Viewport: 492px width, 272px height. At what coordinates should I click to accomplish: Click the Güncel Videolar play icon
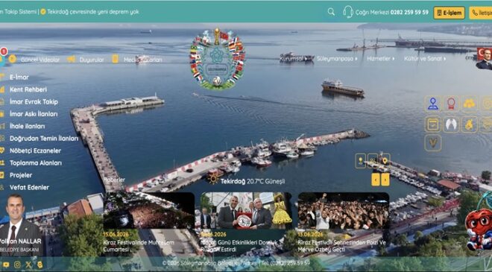pyautogui.click(x=12, y=59)
